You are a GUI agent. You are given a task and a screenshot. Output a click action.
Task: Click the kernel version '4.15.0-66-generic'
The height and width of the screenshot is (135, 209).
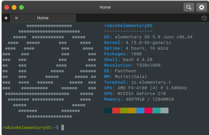pyautogui.click(x=148, y=43)
